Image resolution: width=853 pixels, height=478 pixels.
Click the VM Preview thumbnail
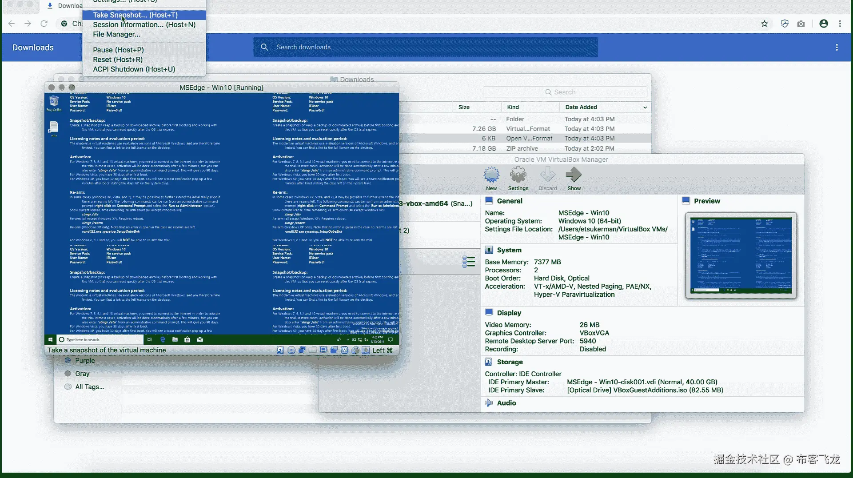pyautogui.click(x=741, y=255)
